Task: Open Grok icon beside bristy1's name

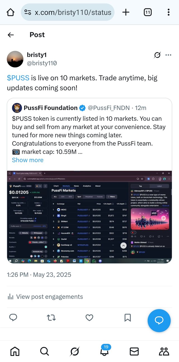Action: click(x=157, y=55)
